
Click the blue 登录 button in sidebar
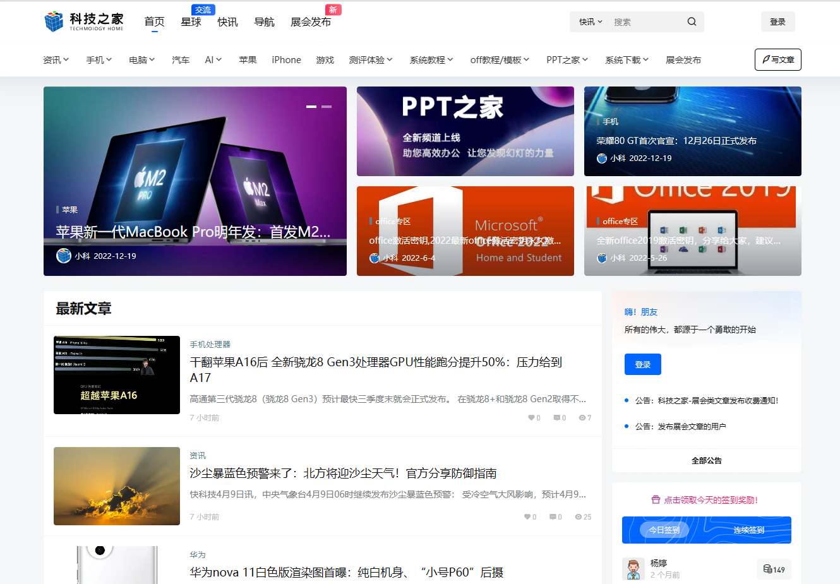click(643, 364)
